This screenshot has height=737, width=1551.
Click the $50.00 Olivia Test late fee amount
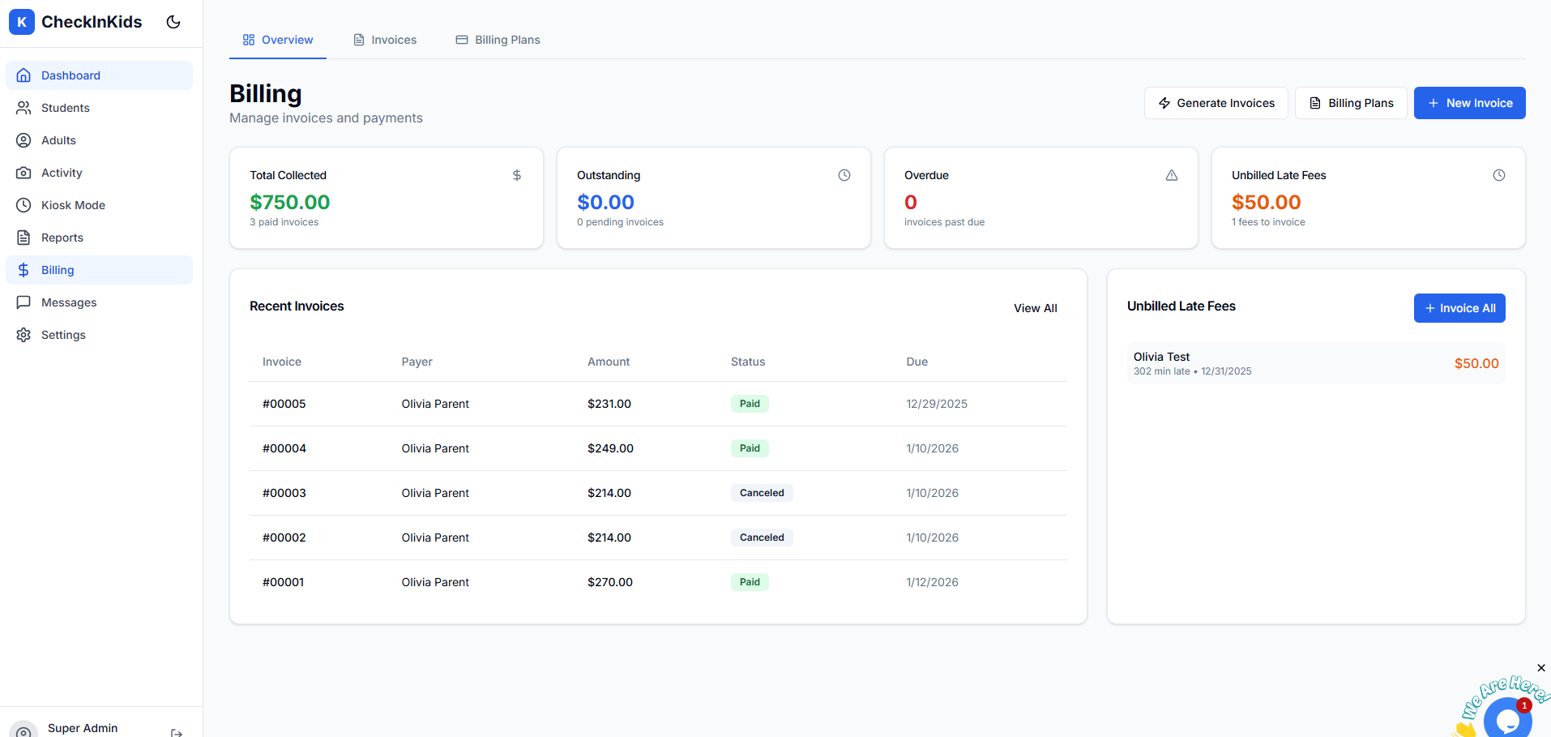pos(1476,363)
